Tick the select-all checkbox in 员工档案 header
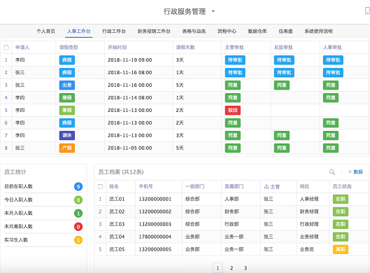Image resolution: width=370 pixels, height=273 pixels. tap(100, 187)
